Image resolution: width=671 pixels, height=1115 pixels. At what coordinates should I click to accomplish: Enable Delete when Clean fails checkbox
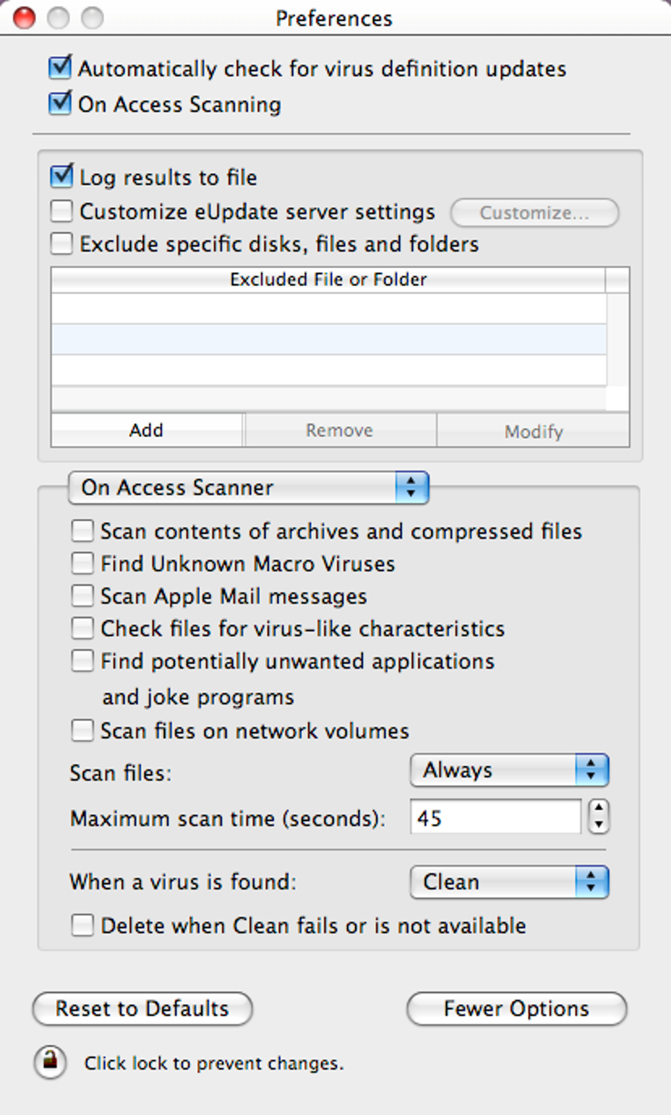pos(82,925)
